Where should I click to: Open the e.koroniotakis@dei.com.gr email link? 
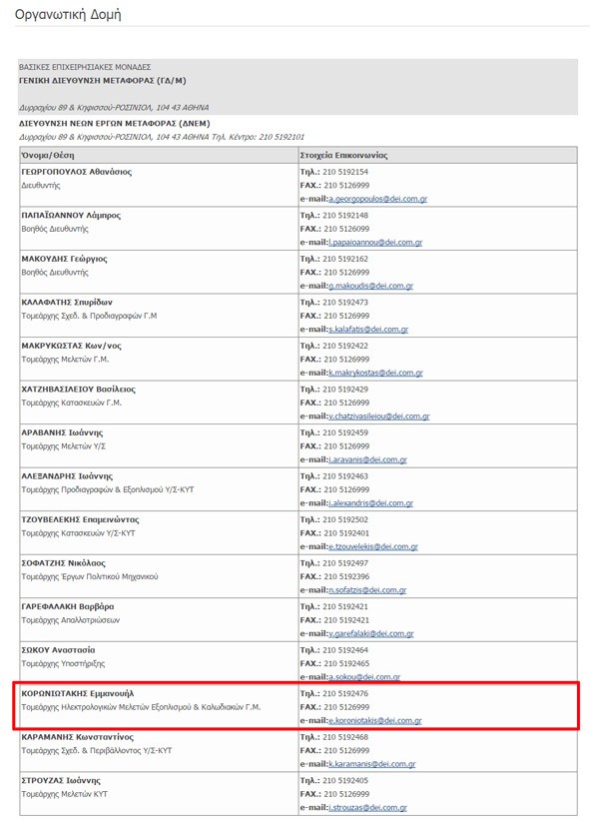tap(375, 720)
